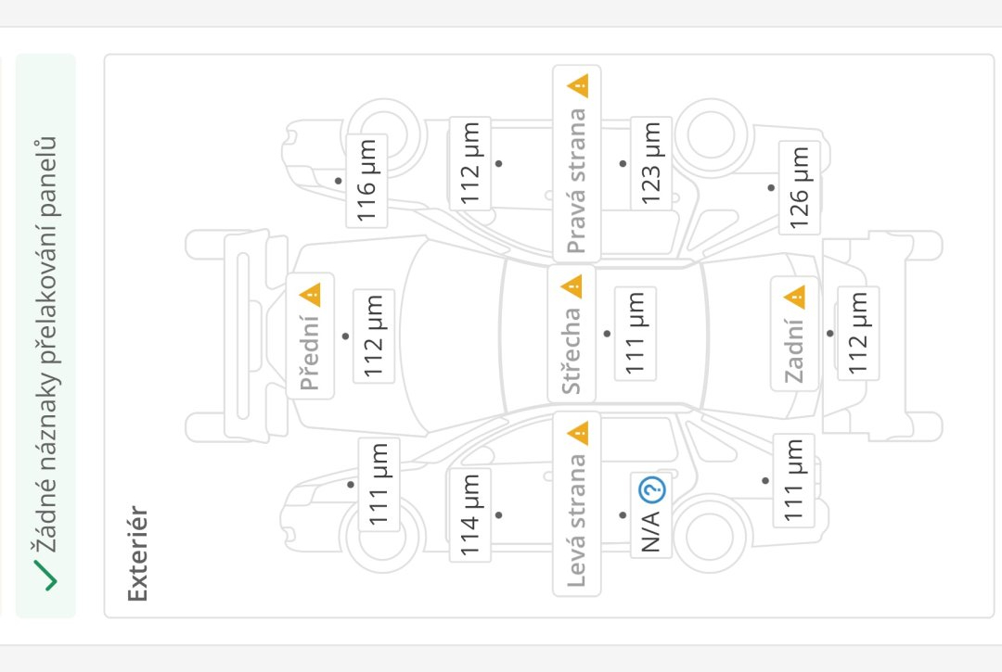Click the 112 µm value under Přední
This screenshot has width=1002, height=672.
click(x=374, y=336)
